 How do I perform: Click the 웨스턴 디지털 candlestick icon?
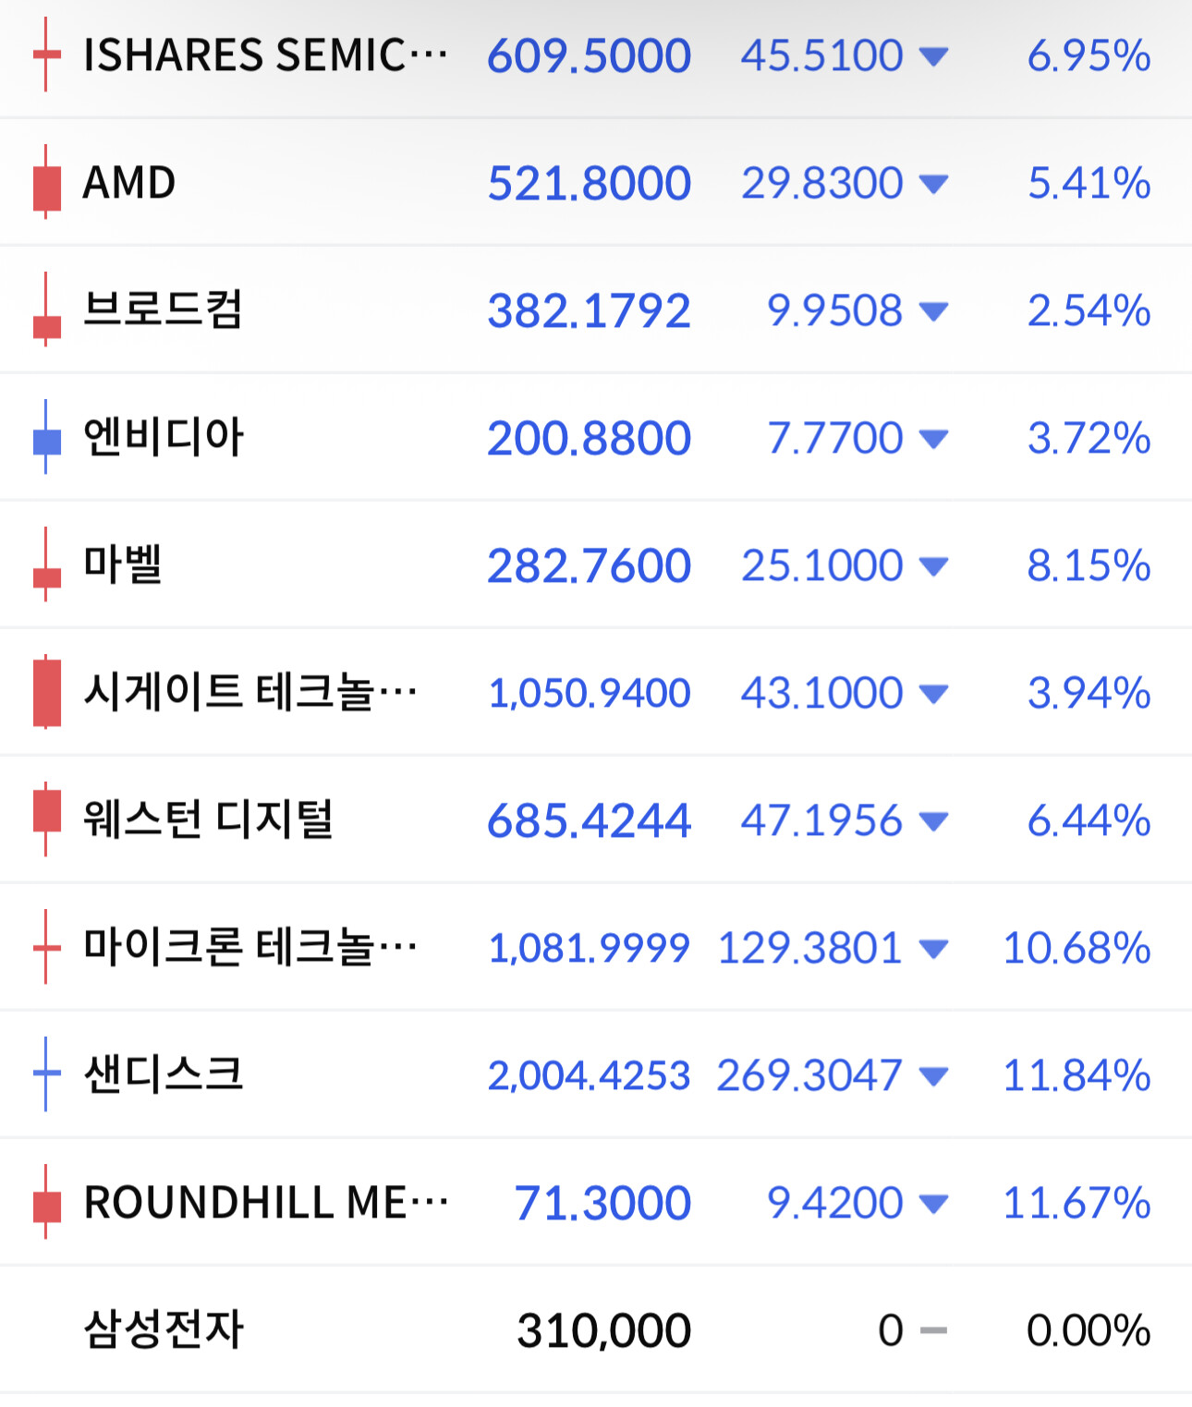point(46,819)
